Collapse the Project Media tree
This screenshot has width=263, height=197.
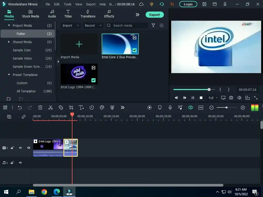[x=9, y=25]
